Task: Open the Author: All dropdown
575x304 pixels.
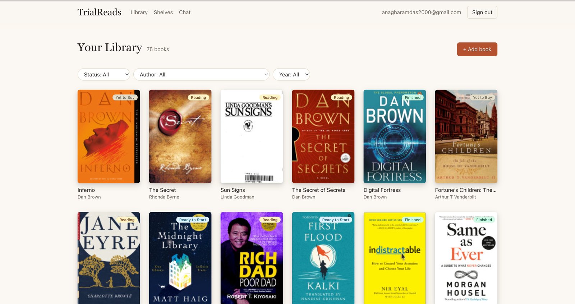Action: [x=201, y=74]
